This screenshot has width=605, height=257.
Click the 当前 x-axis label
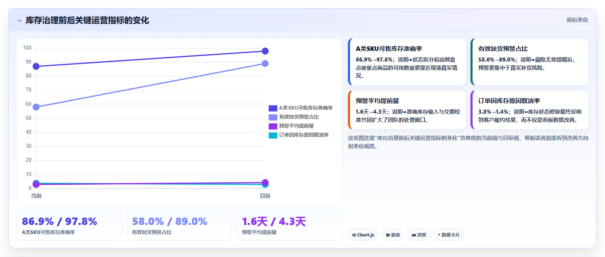[36, 196]
